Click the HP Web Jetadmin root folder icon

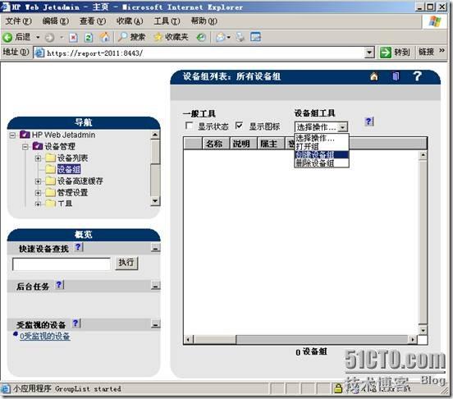click(x=25, y=135)
